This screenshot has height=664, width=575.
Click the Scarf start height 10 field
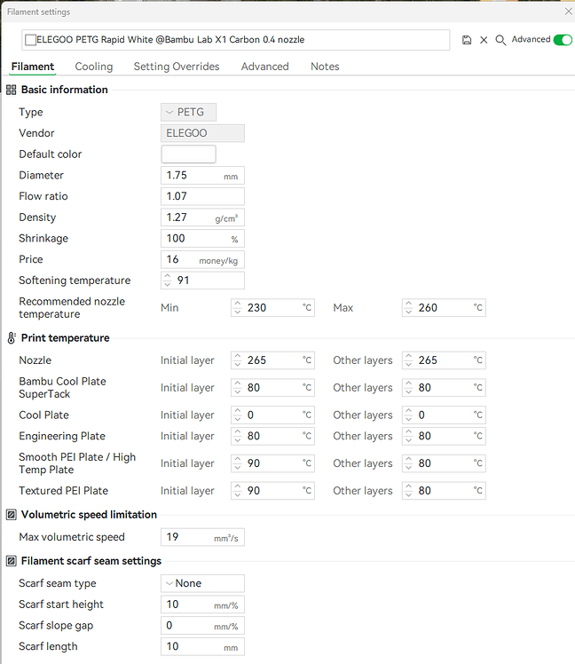[x=202, y=605]
